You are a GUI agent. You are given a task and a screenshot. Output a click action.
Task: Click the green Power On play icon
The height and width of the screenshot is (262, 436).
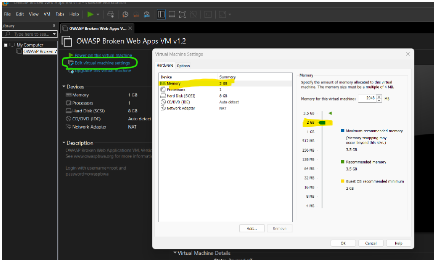click(x=90, y=14)
